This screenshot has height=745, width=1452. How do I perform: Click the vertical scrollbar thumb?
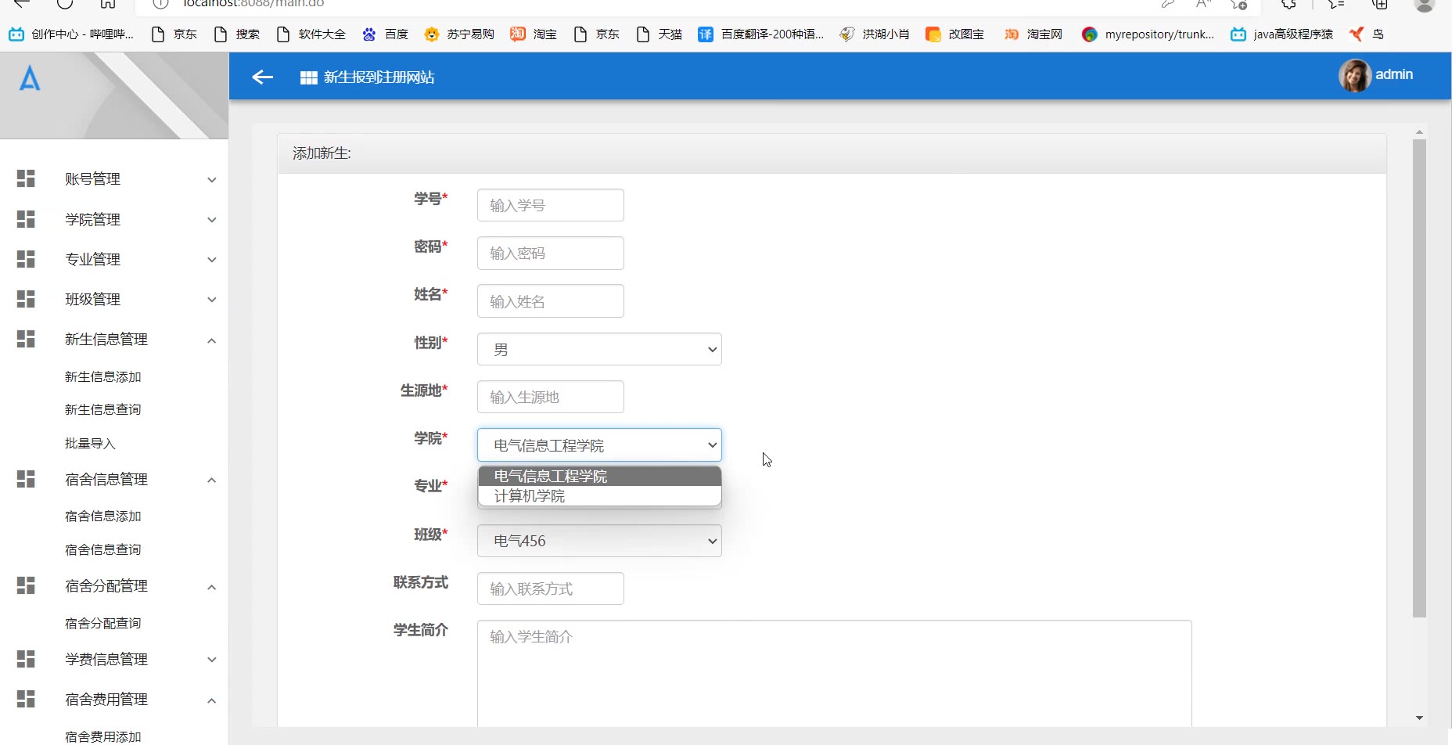point(1419,379)
